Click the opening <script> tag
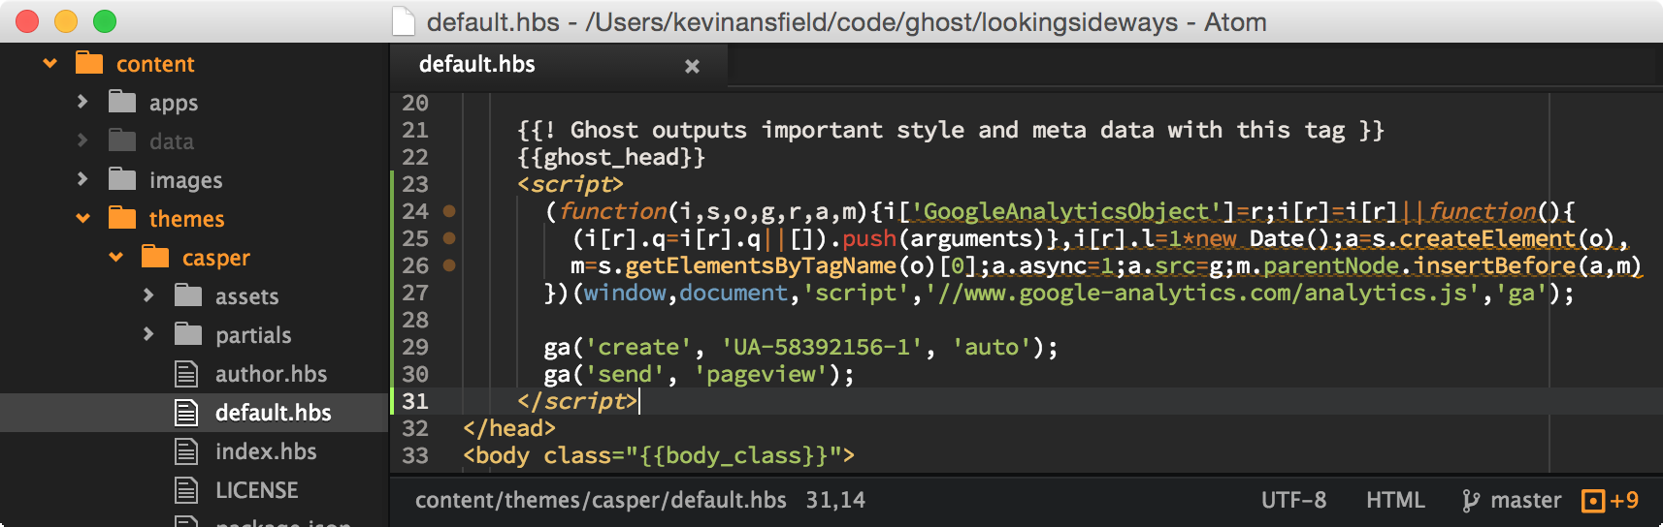Image resolution: width=1663 pixels, height=527 pixels. click(x=571, y=184)
